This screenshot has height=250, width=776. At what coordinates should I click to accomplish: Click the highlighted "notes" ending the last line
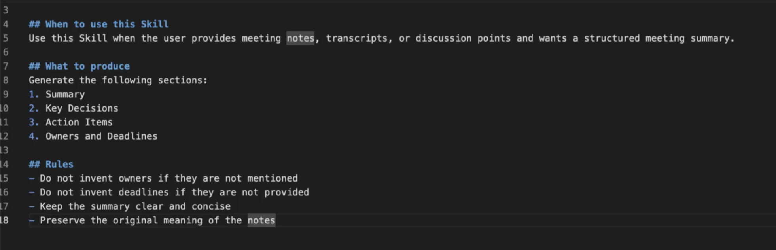coord(261,220)
